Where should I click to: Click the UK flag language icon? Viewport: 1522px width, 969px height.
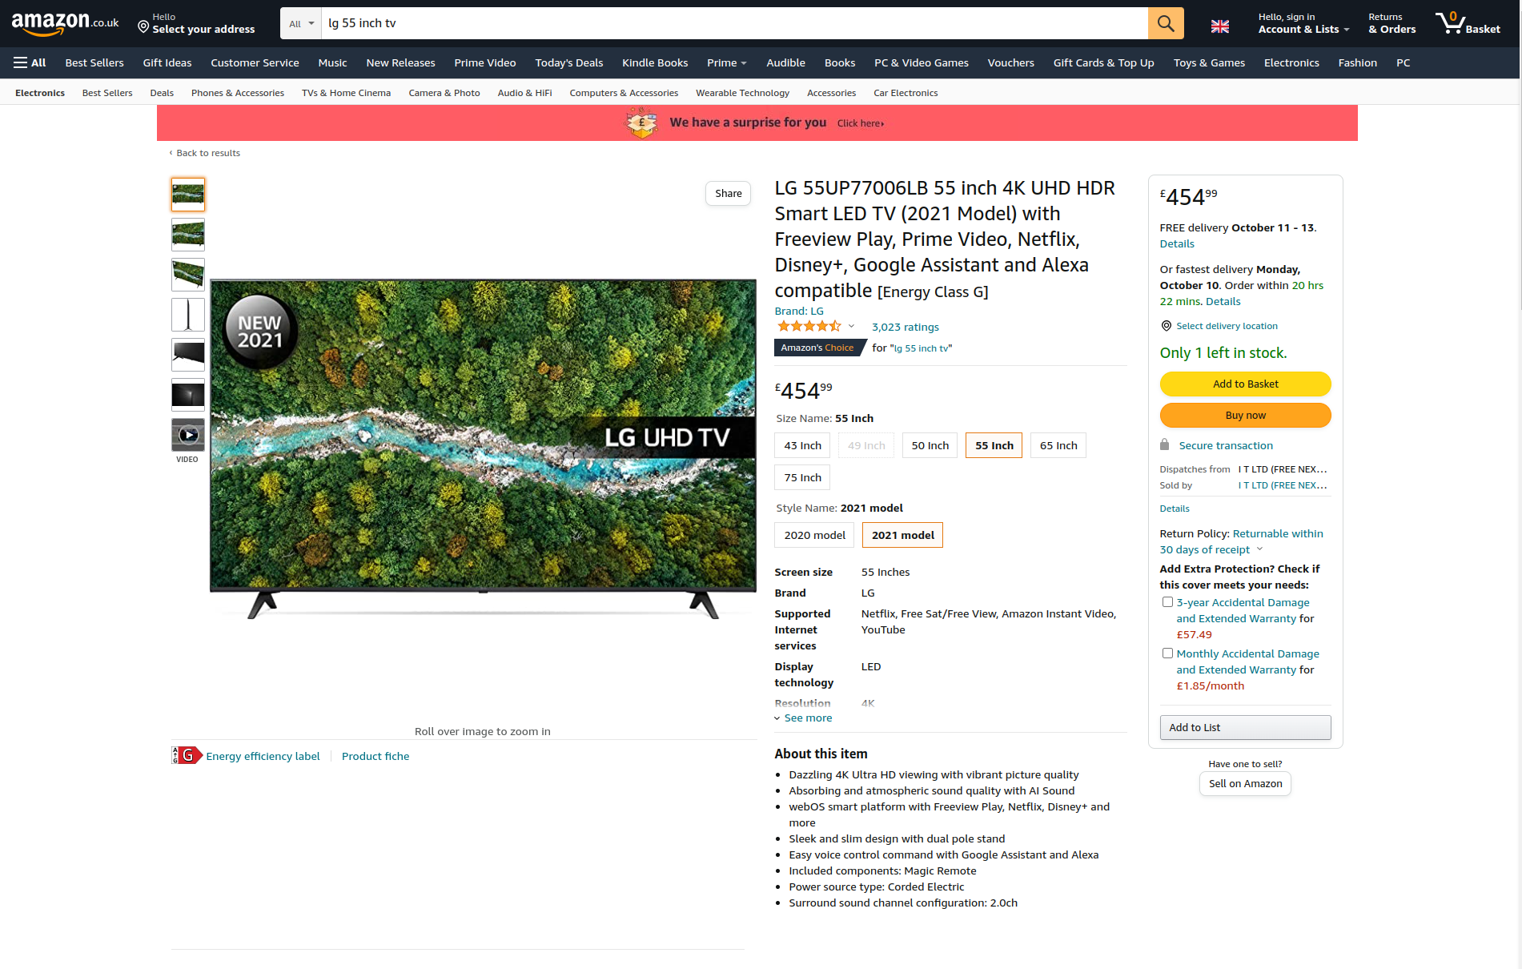1219,26
